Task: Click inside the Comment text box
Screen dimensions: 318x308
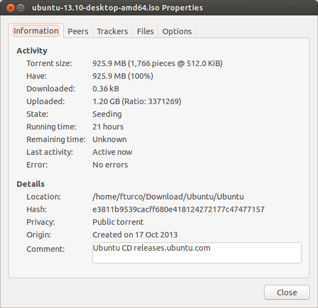Action: point(197,253)
